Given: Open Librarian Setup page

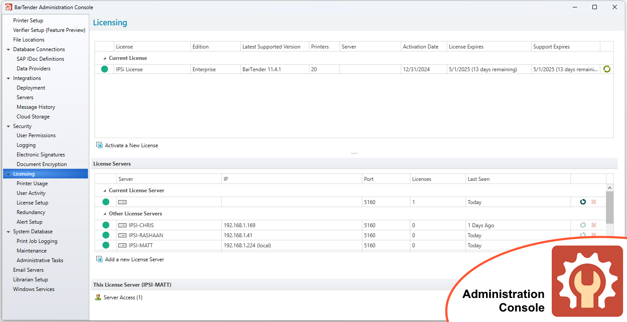Looking at the screenshot, I should click(31, 280).
